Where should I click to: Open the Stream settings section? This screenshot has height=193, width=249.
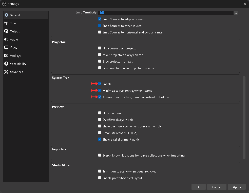[26, 23]
